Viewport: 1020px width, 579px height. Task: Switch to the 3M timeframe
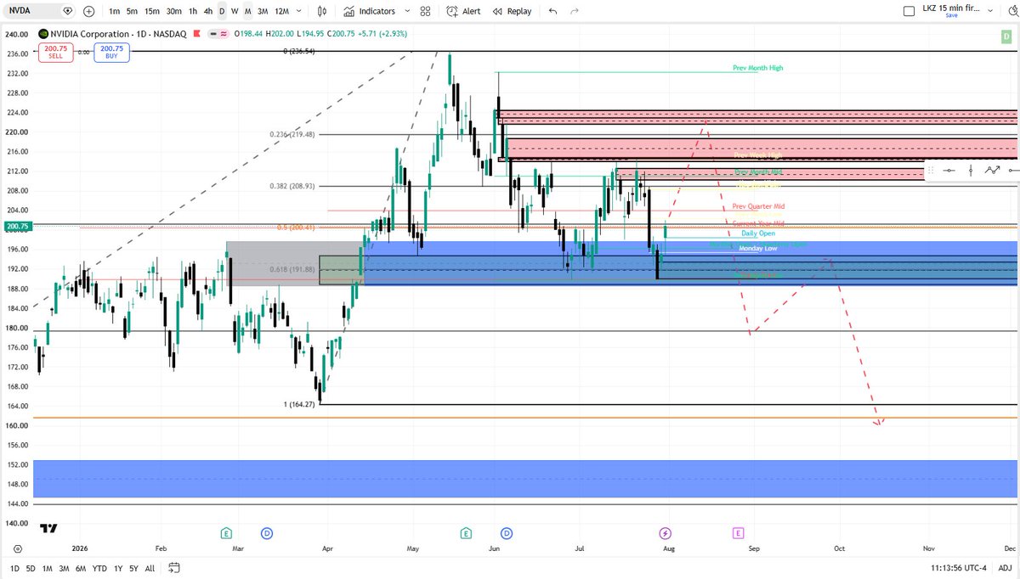[263, 11]
